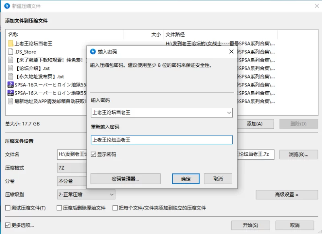Select the 【论坛介绍】.txt file name
322x234 pixels.
[x=33, y=68]
